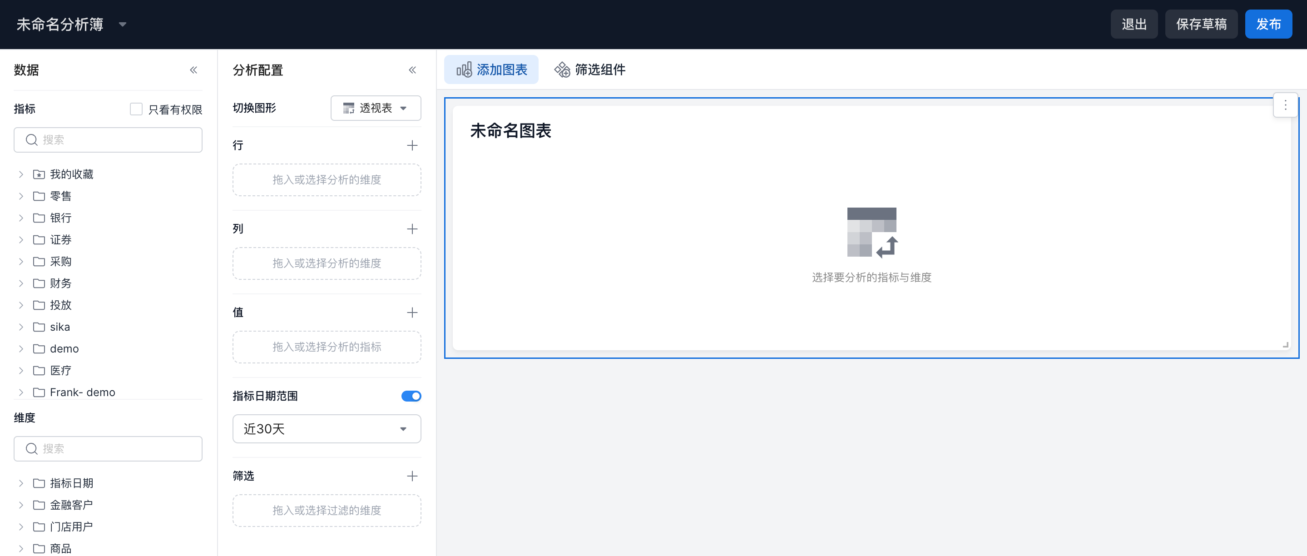Click the 筛选组件 tab

pyautogui.click(x=589, y=69)
